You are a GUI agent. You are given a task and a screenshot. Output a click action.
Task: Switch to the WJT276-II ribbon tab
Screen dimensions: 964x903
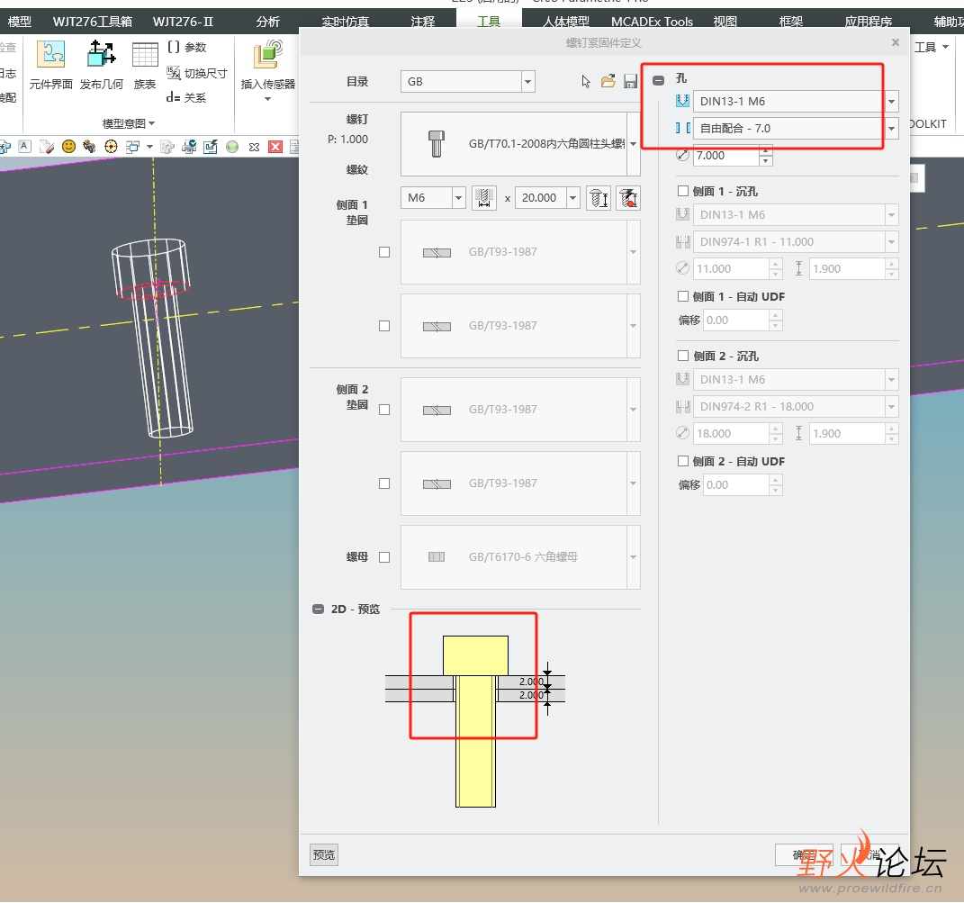coord(183,22)
